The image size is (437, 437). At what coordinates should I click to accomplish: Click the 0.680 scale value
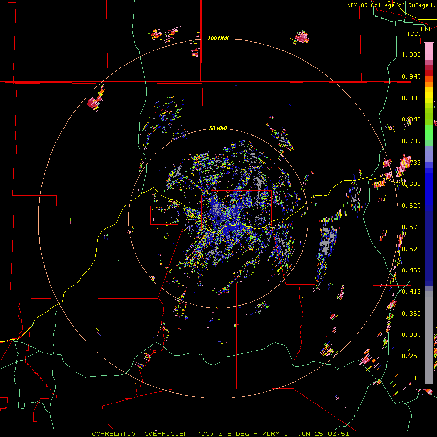tap(411, 184)
